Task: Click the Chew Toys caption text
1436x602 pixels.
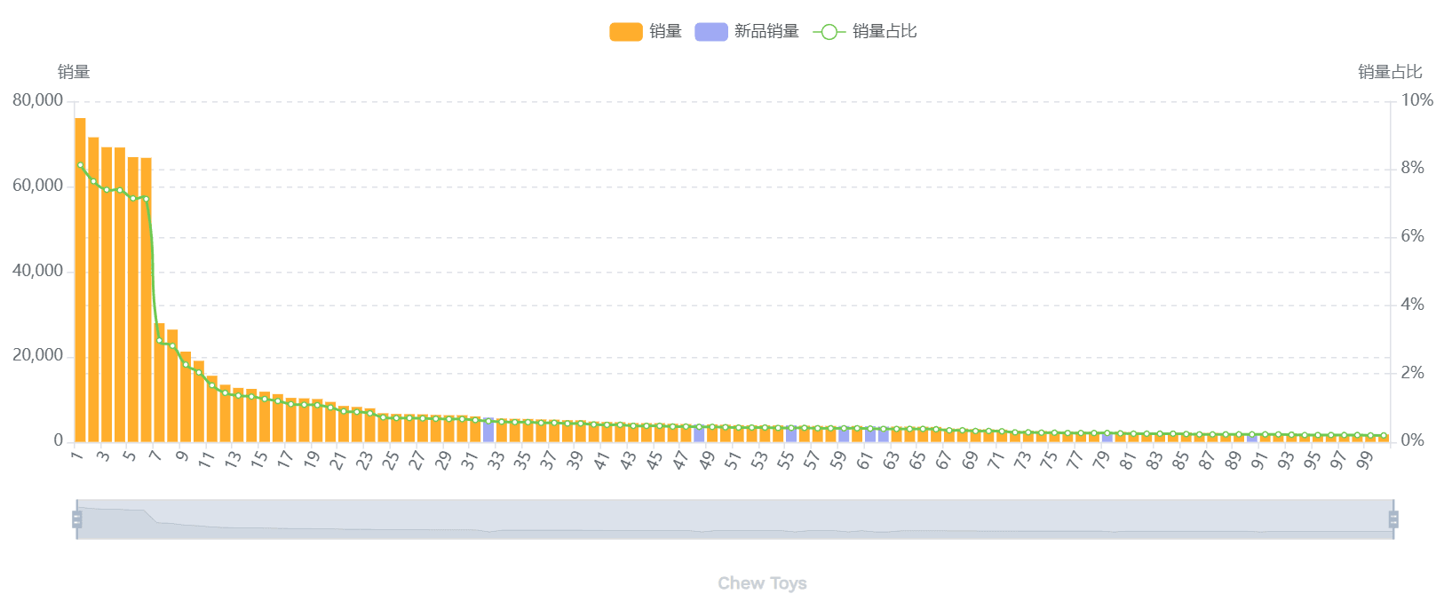Action: (762, 583)
